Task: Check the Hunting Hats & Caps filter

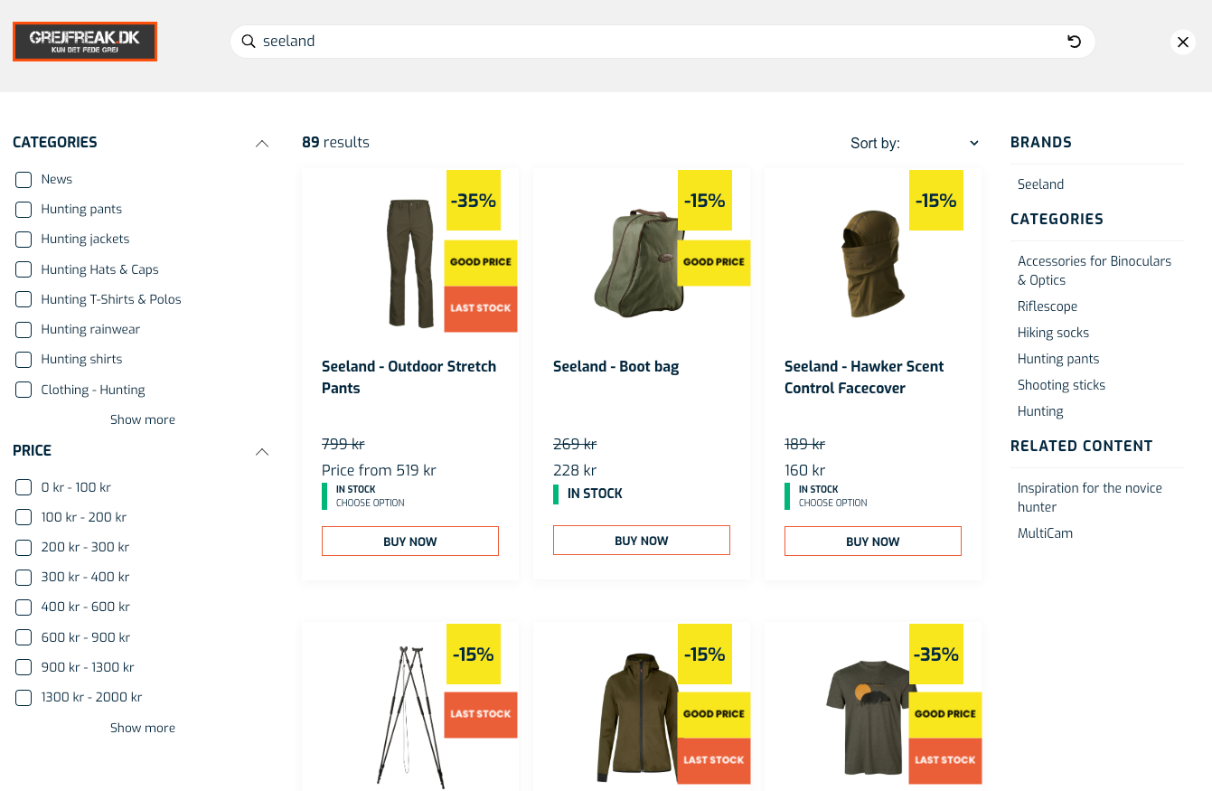Action: tap(23, 269)
